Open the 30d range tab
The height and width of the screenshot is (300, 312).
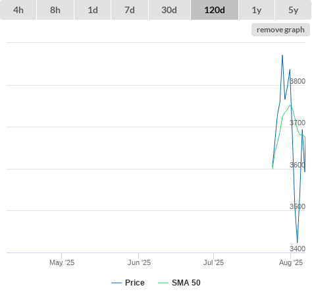click(169, 10)
